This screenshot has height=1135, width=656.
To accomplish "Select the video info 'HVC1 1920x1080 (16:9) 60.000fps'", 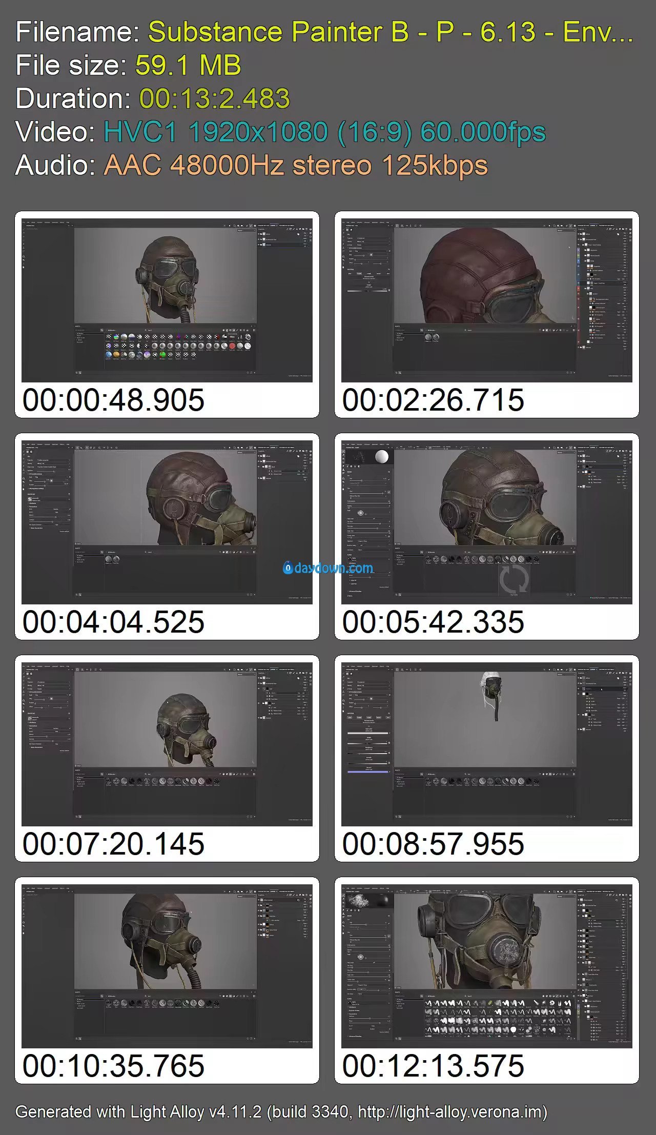I will pyautogui.click(x=325, y=132).
